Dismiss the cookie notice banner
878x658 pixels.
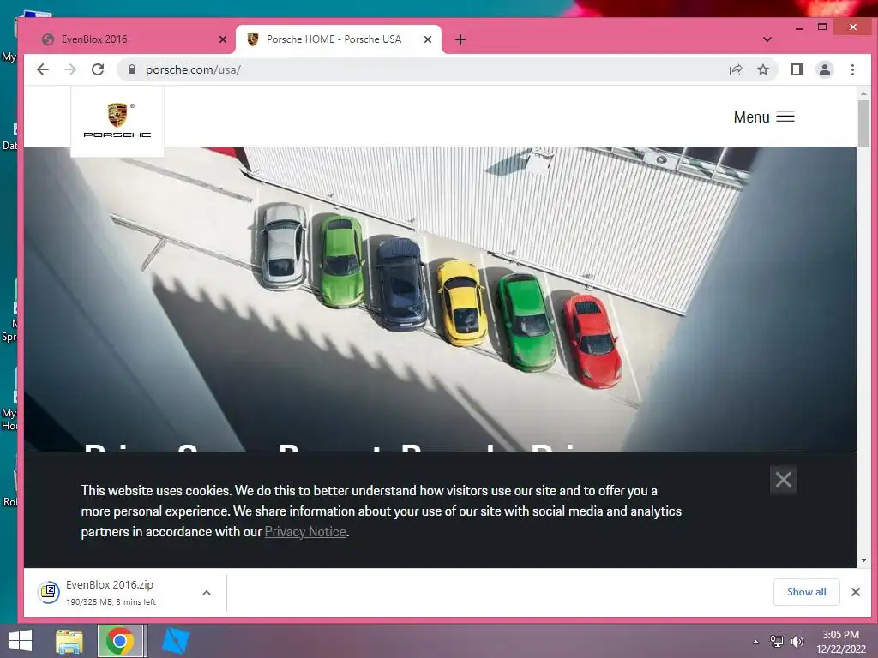coord(784,480)
